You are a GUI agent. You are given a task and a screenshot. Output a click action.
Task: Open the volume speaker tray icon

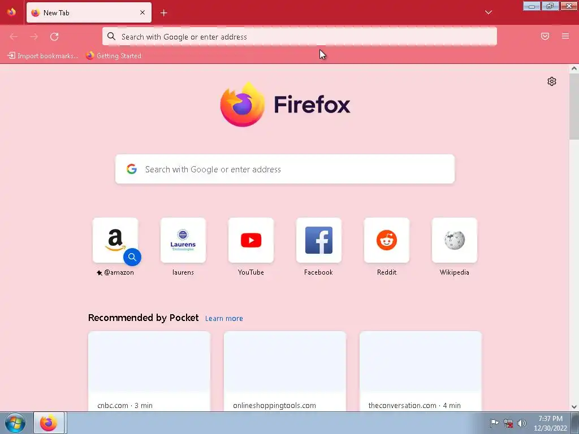pyautogui.click(x=522, y=423)
